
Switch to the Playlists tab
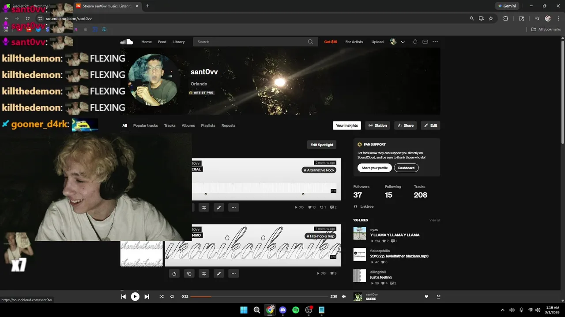(x=208, y=125)
